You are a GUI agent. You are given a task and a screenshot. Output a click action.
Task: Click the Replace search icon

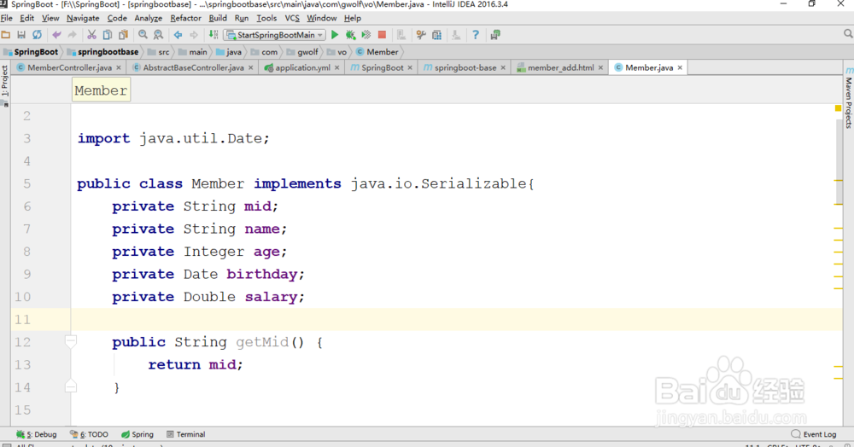[159, 35]
